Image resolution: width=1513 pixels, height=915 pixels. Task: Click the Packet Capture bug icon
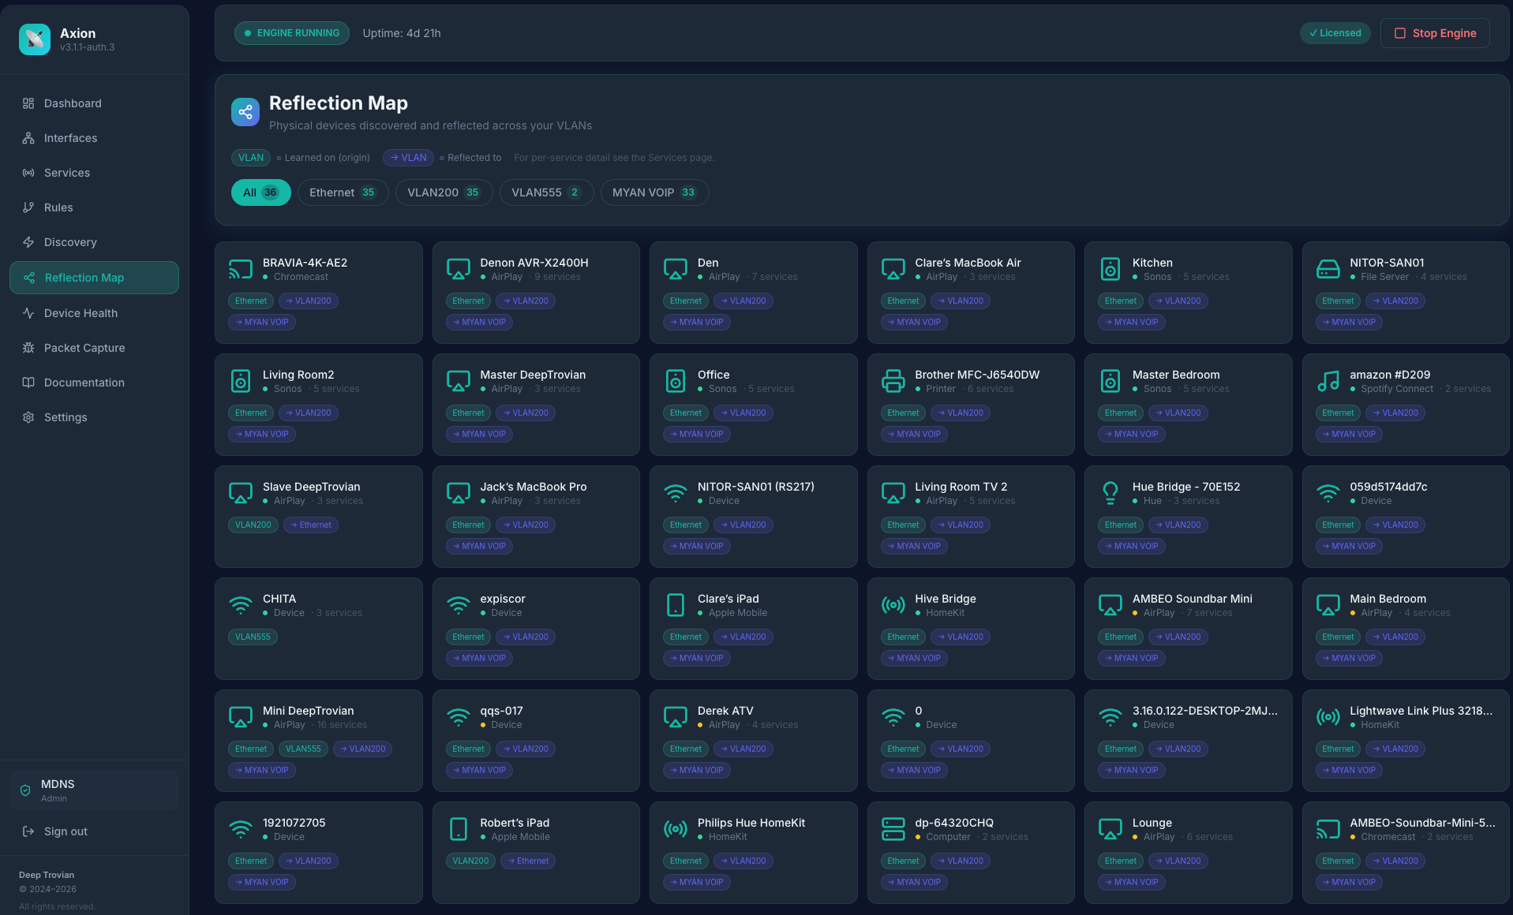coord(28,348)
